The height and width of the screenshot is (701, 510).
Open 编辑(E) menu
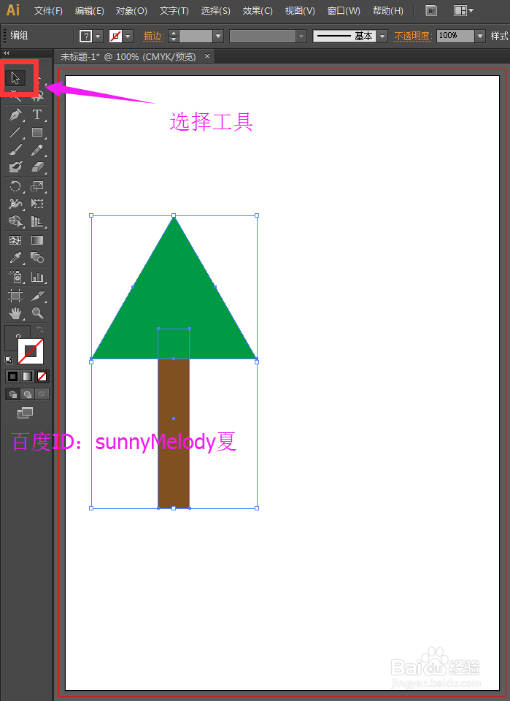click(x=89, y=11)
